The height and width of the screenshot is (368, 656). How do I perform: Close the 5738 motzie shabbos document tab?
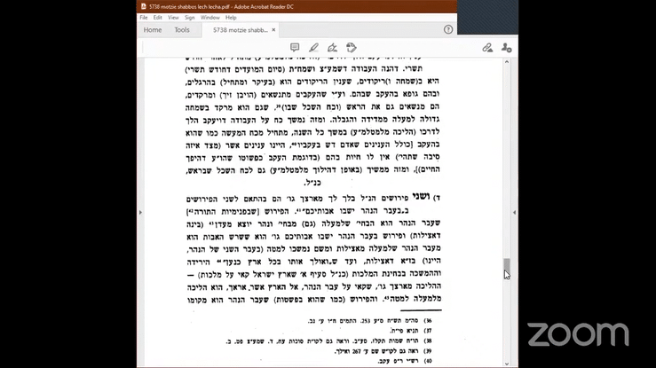(274, 29)
